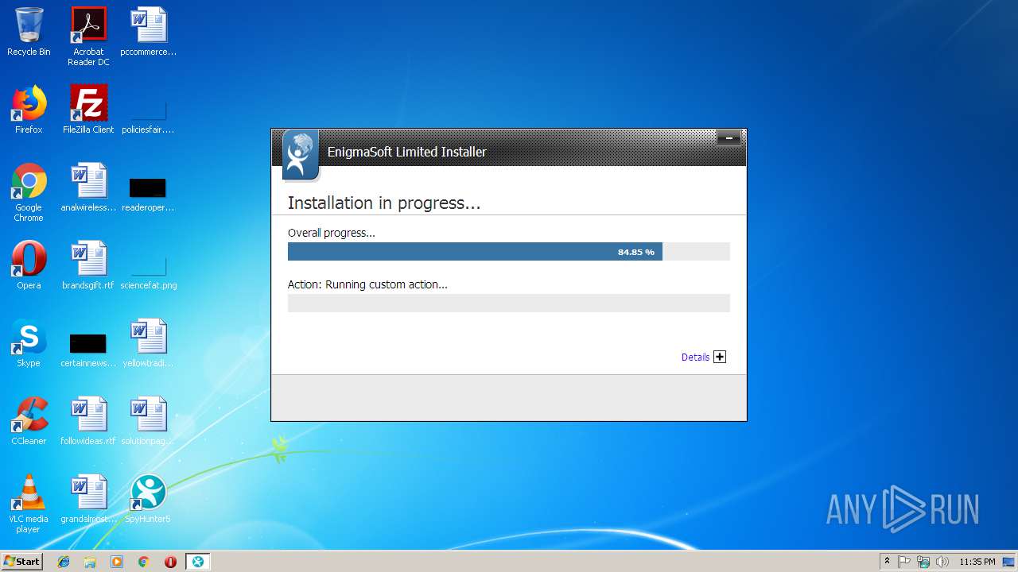Screen dimensions: 1018x572
Task: Open the analwireless Word document
Action: click(88, 187)
